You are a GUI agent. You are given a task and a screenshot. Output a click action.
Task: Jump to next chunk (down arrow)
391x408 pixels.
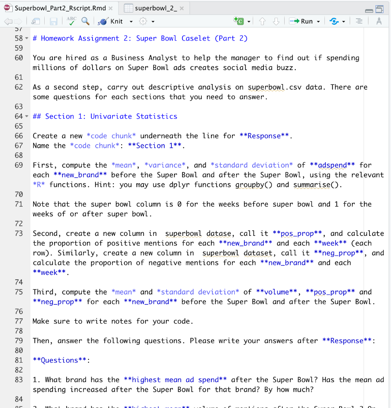click(276, 22)
